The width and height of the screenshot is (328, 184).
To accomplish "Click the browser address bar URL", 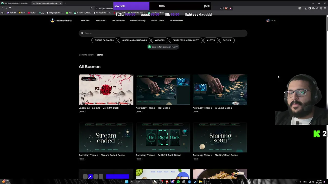I will [106, 8].
